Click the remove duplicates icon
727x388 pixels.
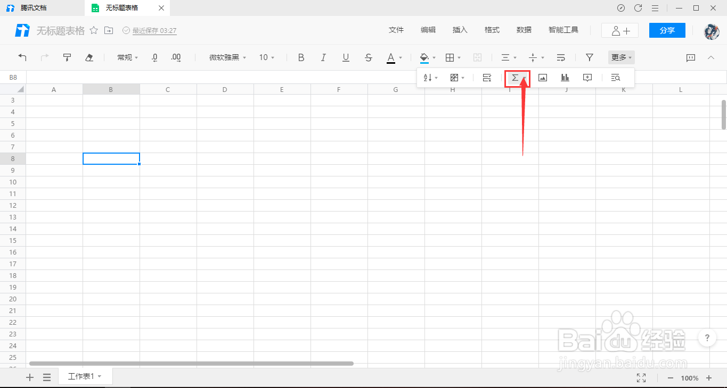(487, 78)
